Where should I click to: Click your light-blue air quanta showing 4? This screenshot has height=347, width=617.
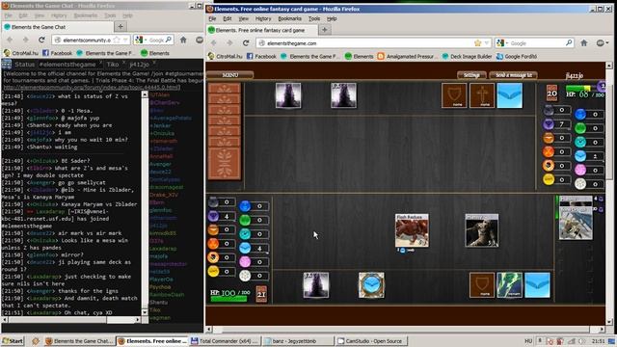pos(254,248)
